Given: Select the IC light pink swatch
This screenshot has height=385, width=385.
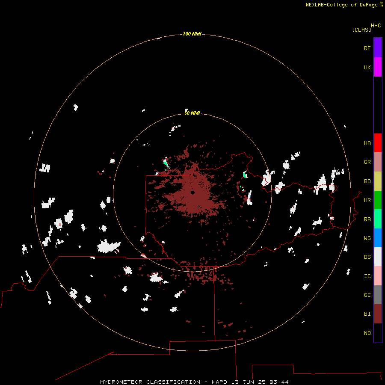Looking at the screenshot, I should pyautogui.click(x=378, y=276).
